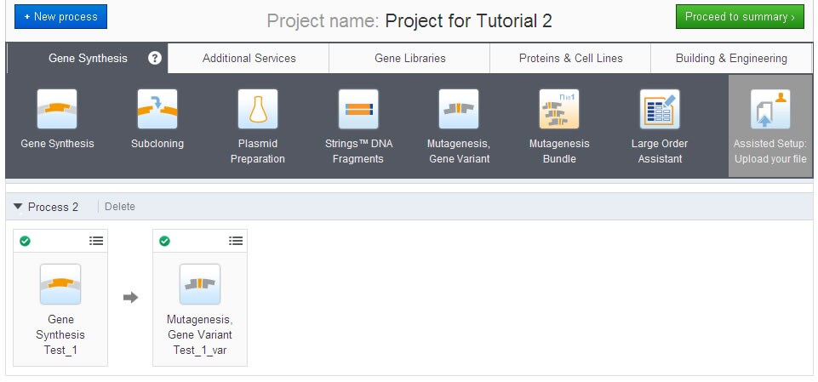Image resolution: width=818 pixels, height=382 pixels.
Task: Switch to the Additional Services tab
Action: tap(249, 58)
